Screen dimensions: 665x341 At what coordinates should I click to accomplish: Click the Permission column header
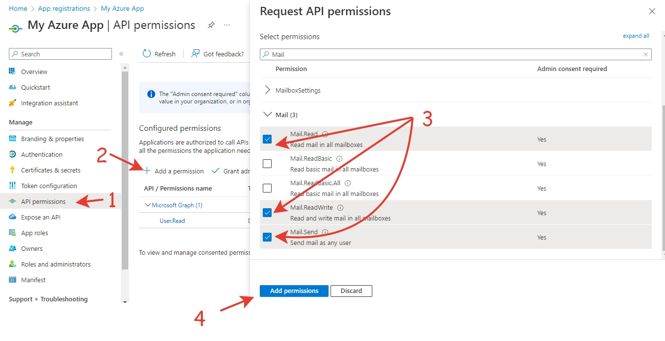[x=291, y=69]
